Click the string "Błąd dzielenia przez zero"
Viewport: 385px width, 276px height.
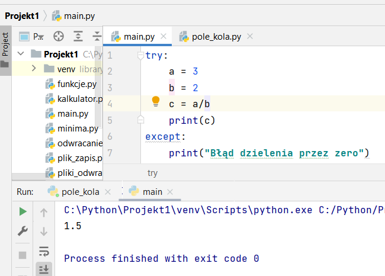coord(284,153)
